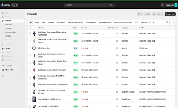Click the Export button
This screenshot has height=108, width=178.
[140, 14]
